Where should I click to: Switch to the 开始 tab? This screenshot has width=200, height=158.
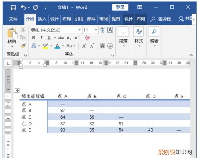coord(30,19)
